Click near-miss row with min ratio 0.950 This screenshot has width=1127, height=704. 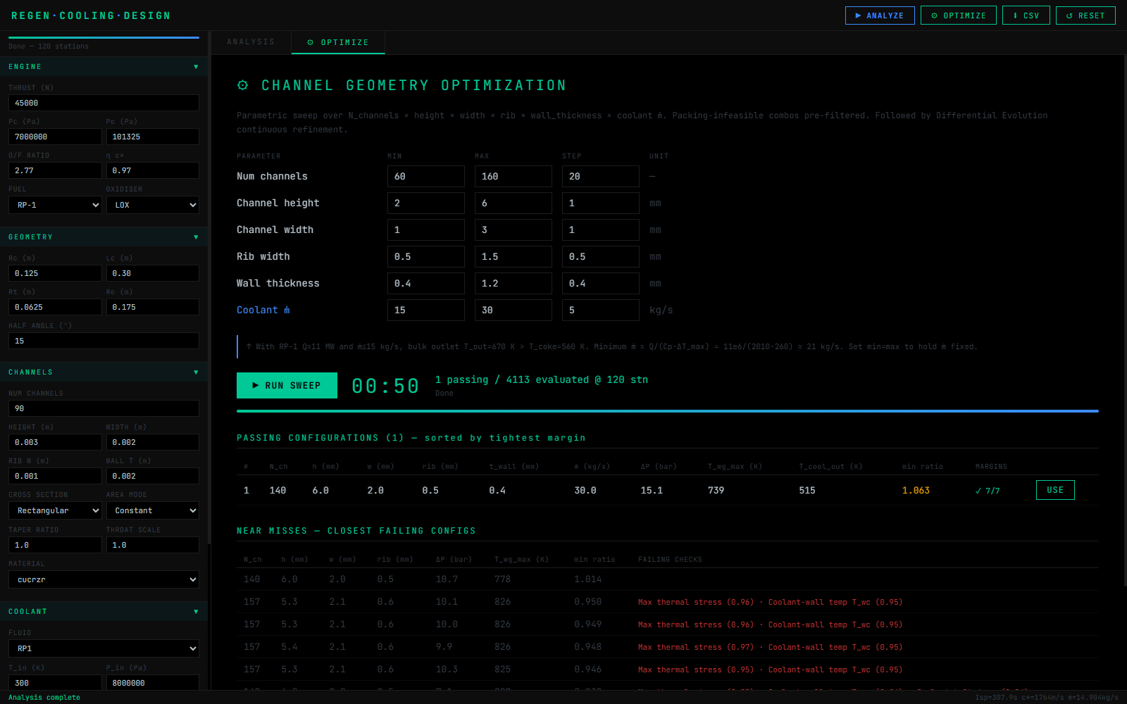coord(668,602)
